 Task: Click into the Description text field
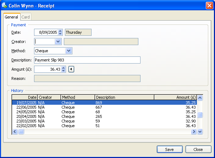tap(87, 60)
